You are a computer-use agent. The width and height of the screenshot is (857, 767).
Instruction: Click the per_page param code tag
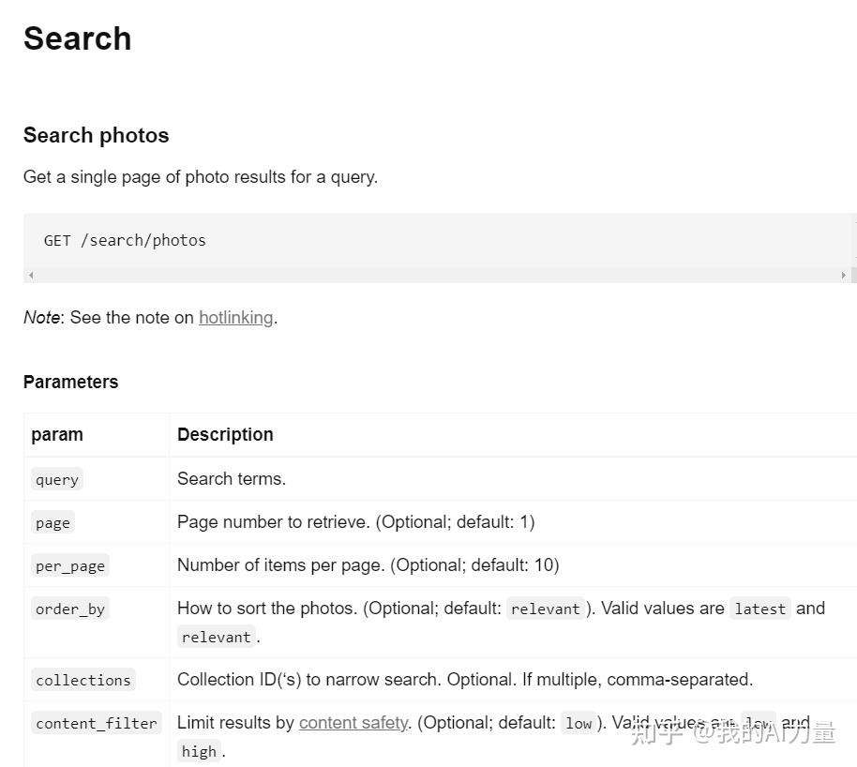(70, 566)
